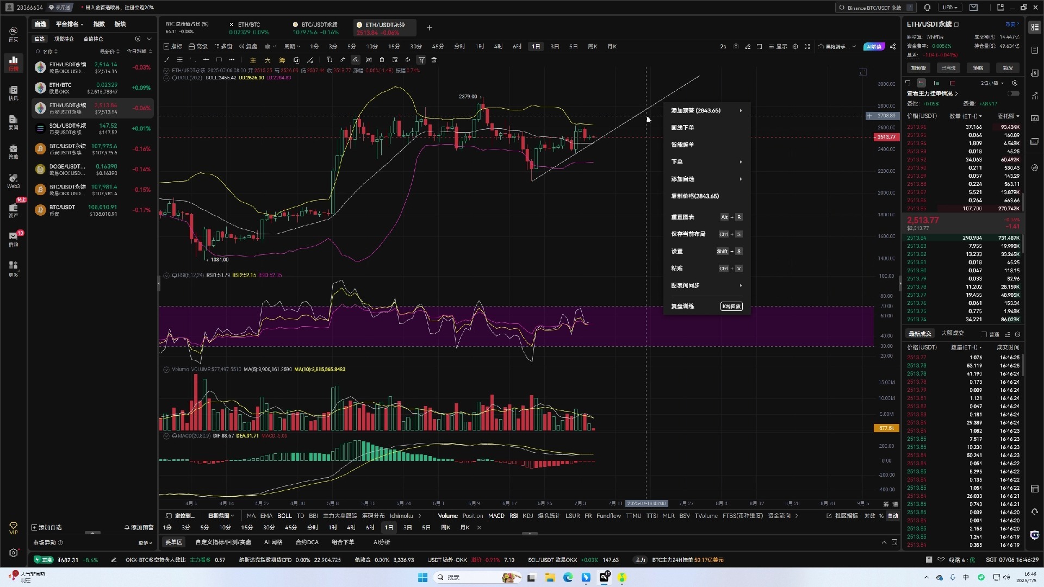1044x587 pixels.
Task: Expand the 周期 period dropdown
Action: click(292, 47)
